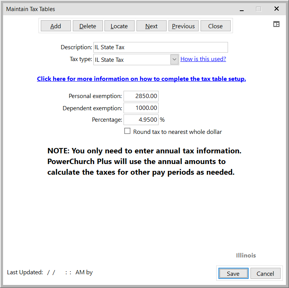Click the Maintain Tax Tables title bar
The width and height of the screenshot is (289, 288).
coord(114,9)
